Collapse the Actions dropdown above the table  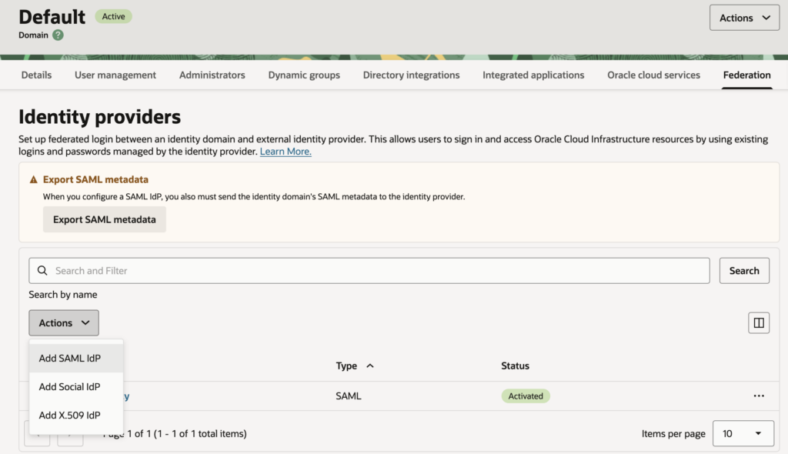(64, 323)
